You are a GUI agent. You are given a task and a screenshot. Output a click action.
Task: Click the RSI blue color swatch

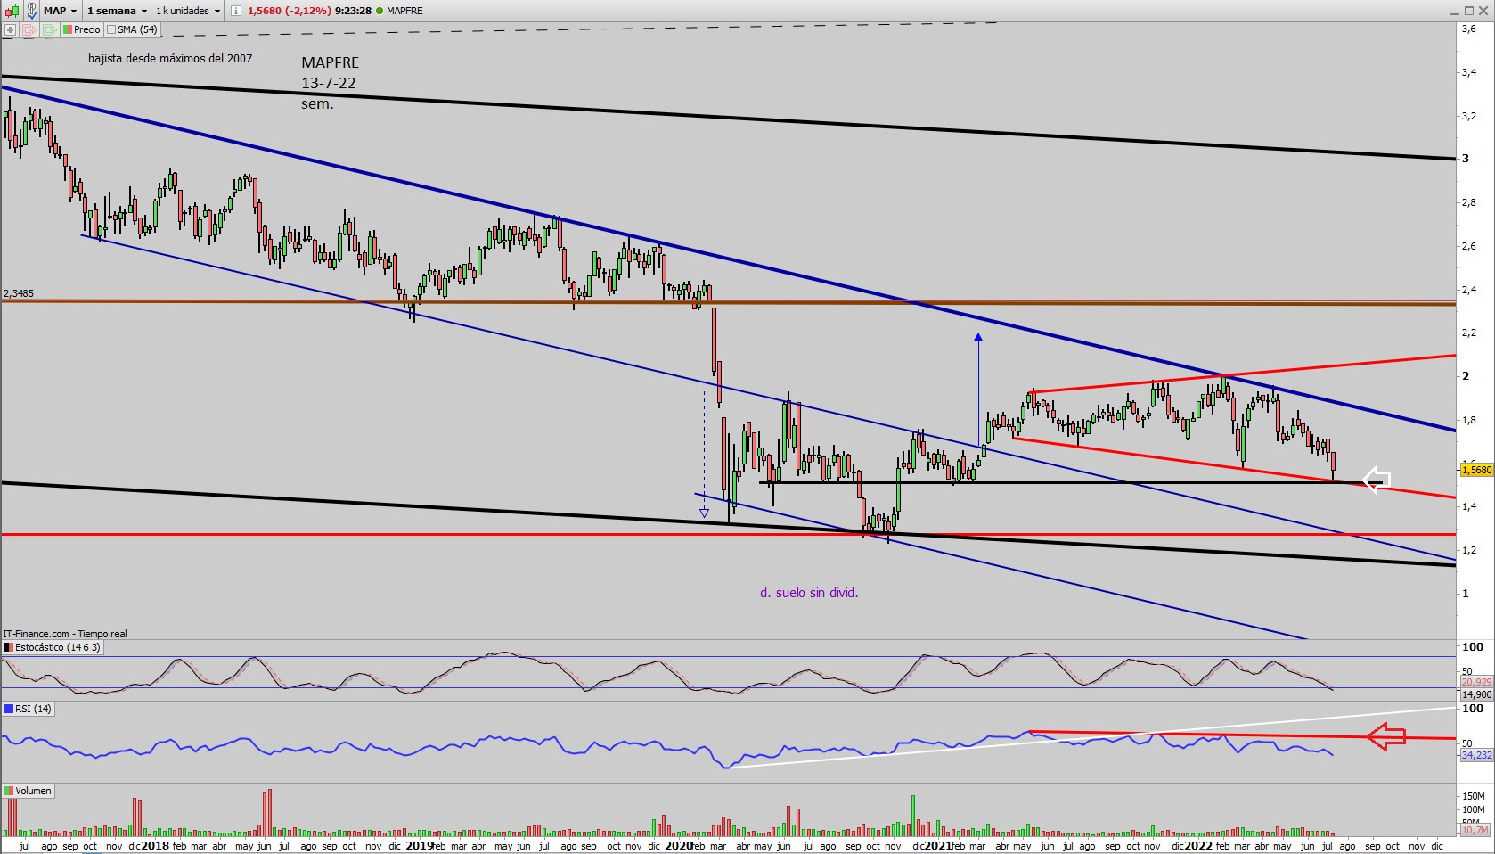coord(9,709)
